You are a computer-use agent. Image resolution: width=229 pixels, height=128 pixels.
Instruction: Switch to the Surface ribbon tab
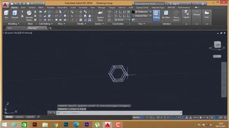32,7
